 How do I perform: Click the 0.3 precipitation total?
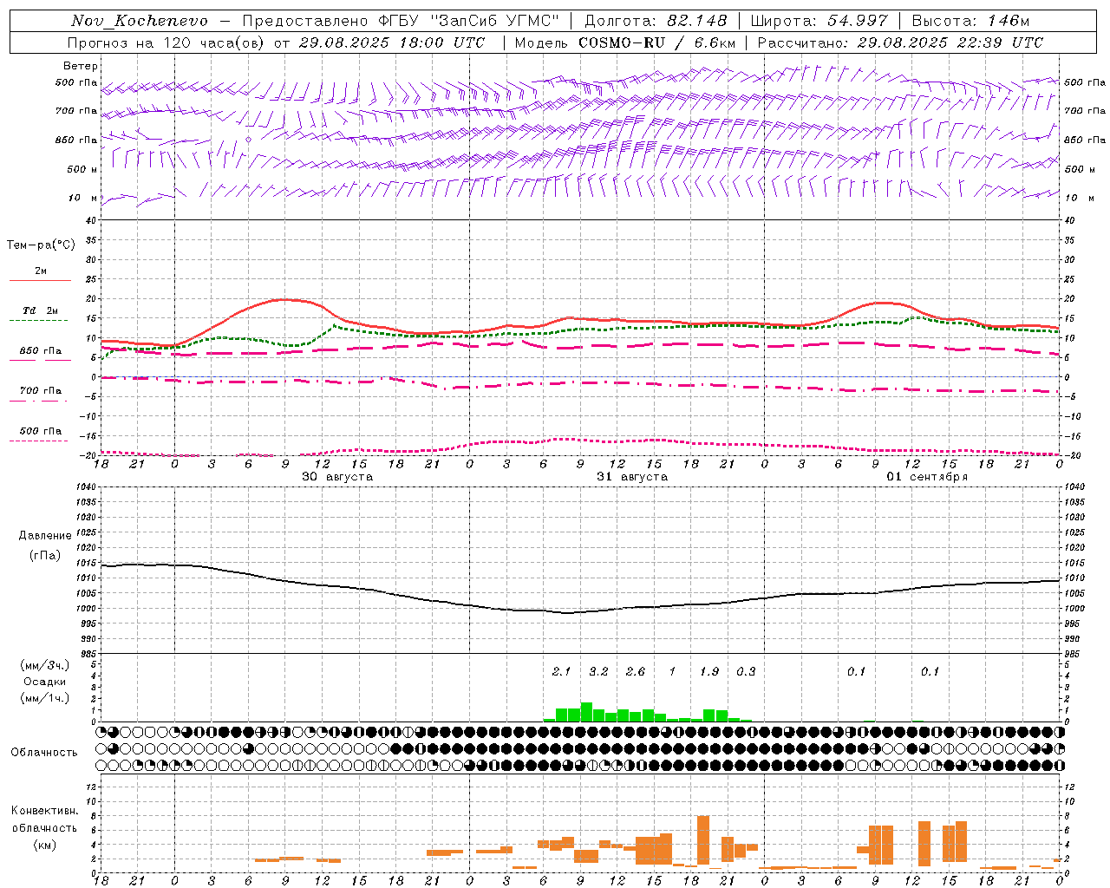click(x=746, y=671)
